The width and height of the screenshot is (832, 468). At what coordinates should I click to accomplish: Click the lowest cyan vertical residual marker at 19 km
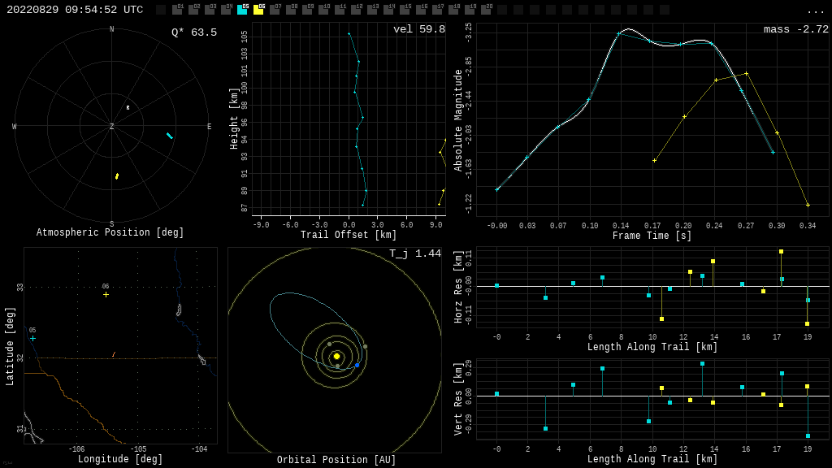pyautogui.click(x=808, y=436)
